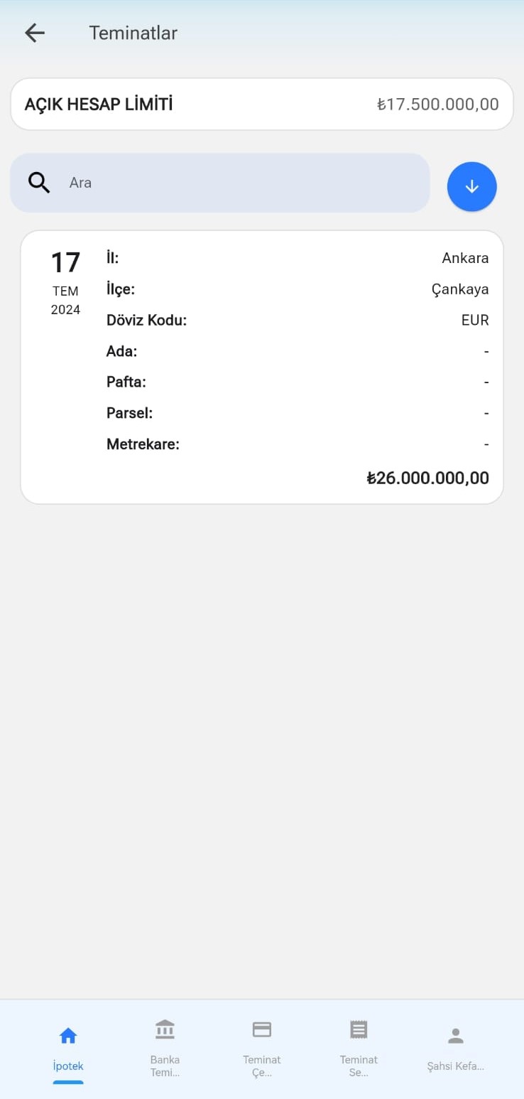Screen dimensions: 524x1099
Task: Open the 17 TEM 2024 collateral date
Action: [65, 282]
